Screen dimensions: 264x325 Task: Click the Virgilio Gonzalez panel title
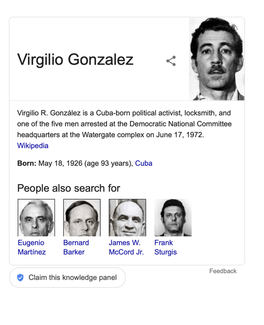[75, 60]
